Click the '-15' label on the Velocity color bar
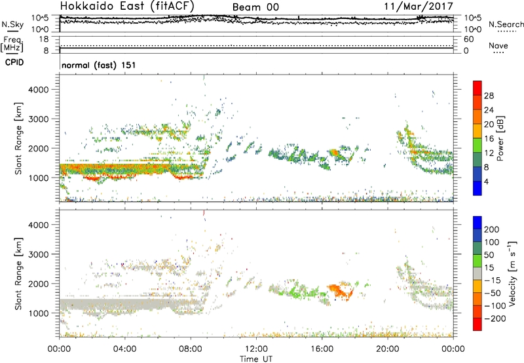The width and height of the screenshot is (524, 363). coord(492,280)
